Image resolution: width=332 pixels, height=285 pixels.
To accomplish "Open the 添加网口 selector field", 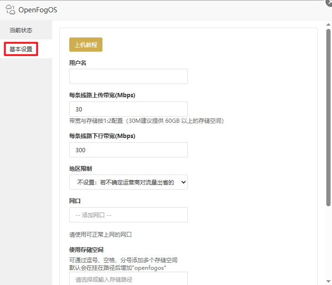I will pos(128,215).
